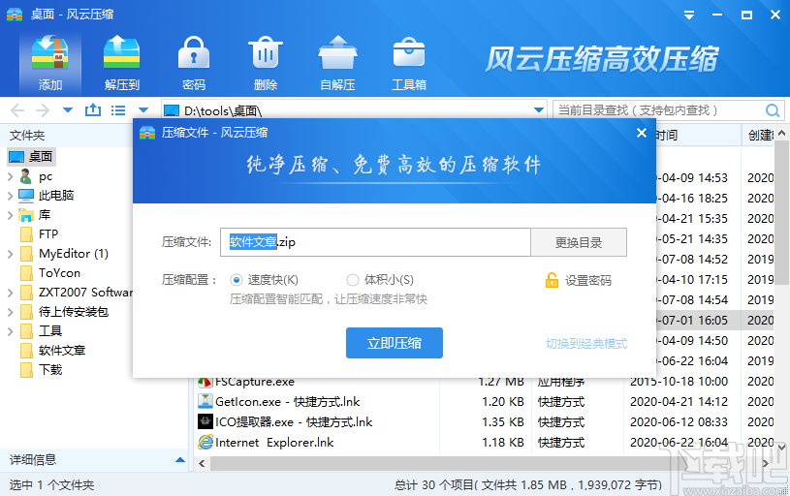Switch view using the list view icon
This screenshot has height=496, width=790.
click(x=118, y=110)
